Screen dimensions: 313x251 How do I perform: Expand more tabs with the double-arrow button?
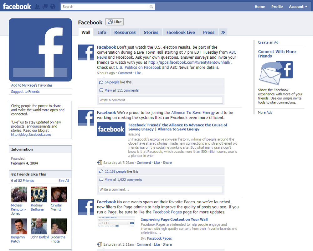click(x=223, y=32)
